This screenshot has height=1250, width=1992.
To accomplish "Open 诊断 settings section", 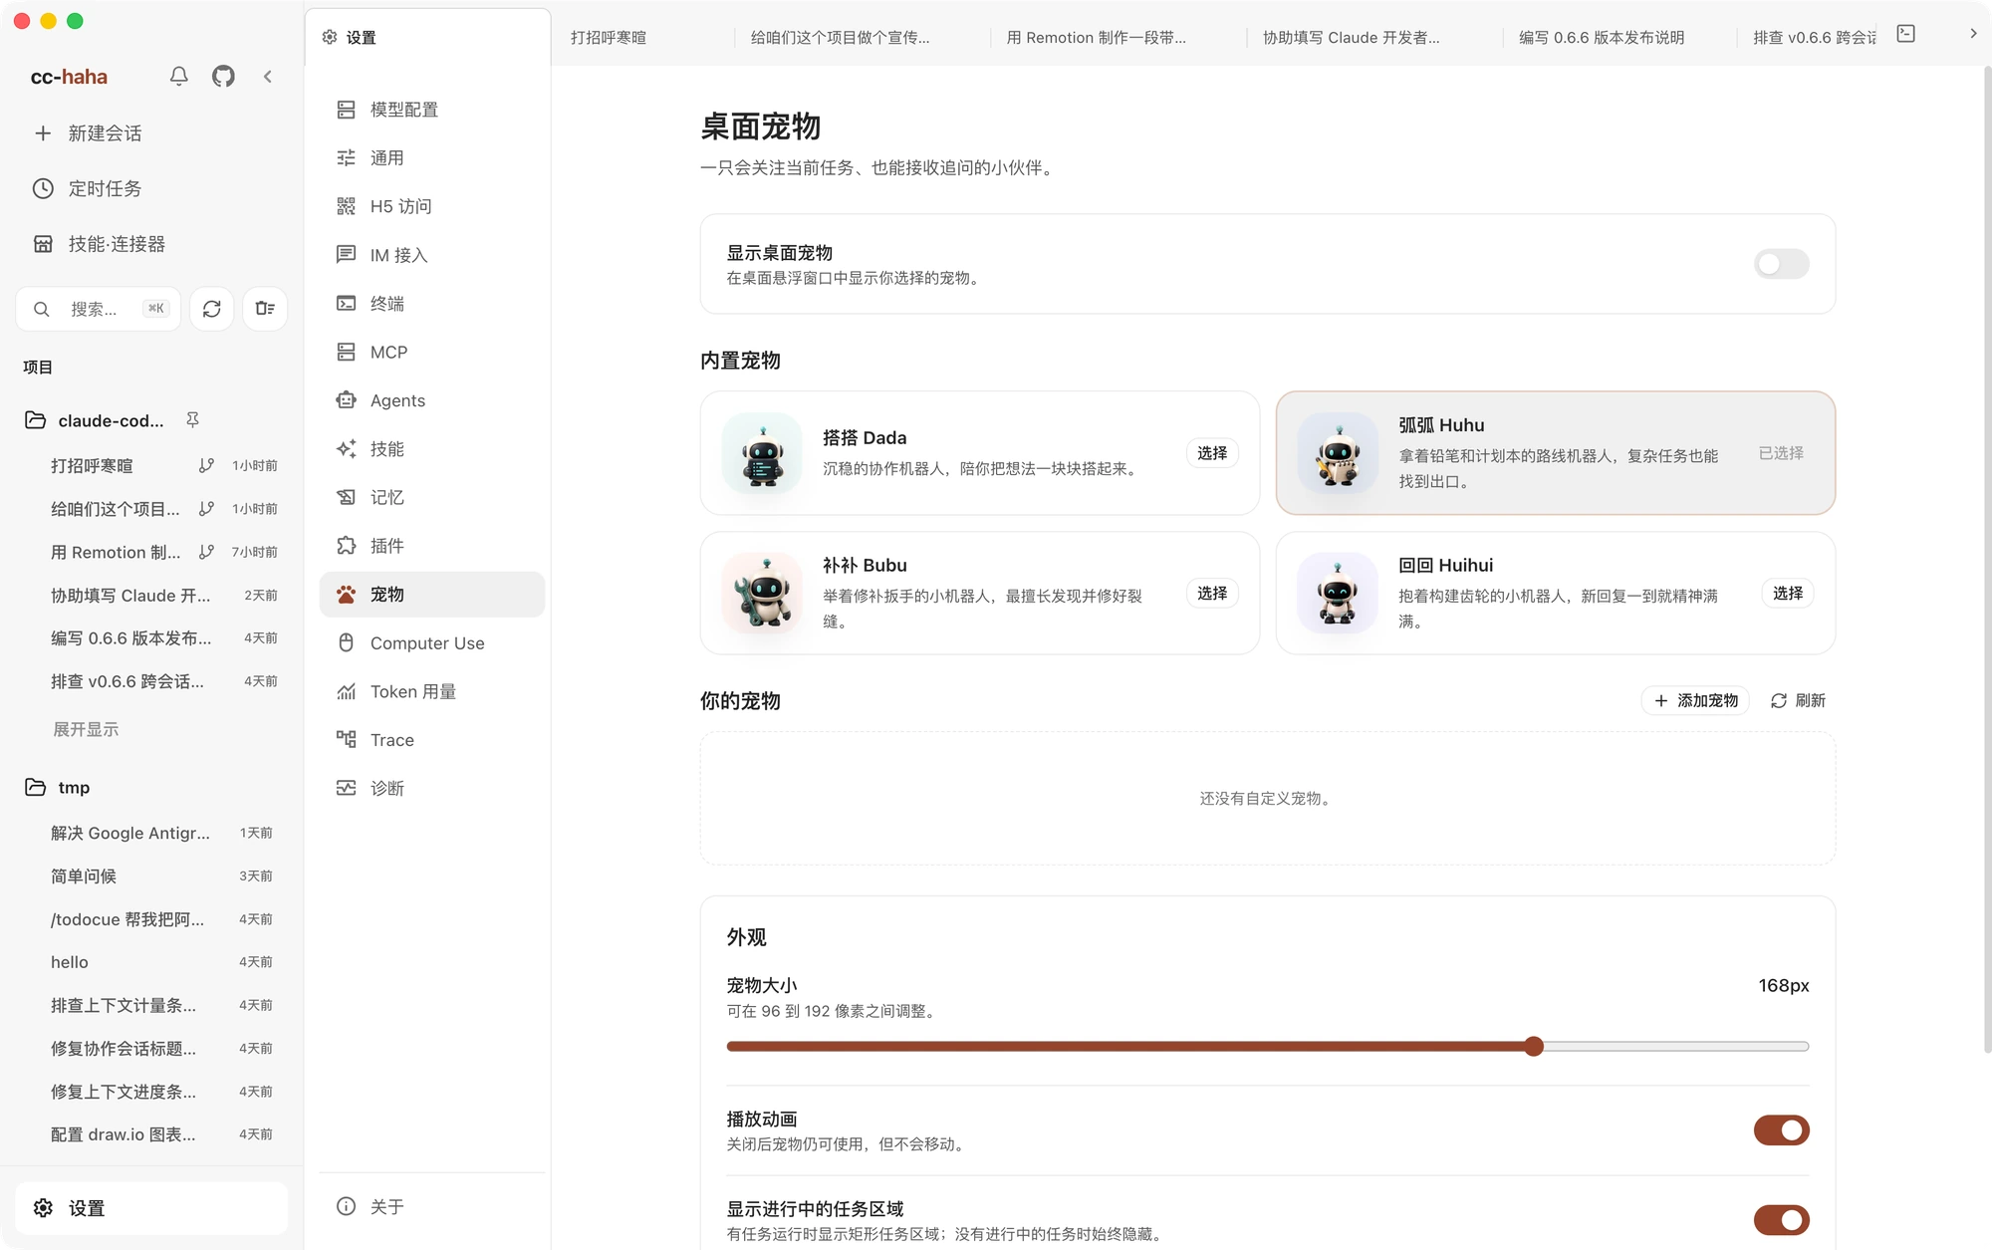I will coord(432,788).
